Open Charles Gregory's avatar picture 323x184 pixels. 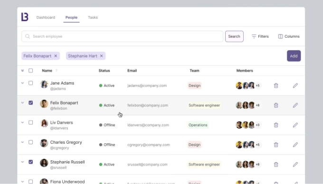pos(44,143)
